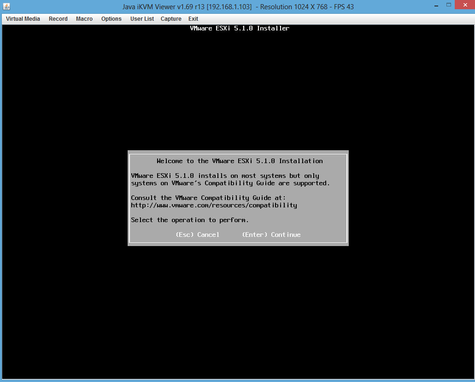
Task: Click the 'VMware ESXi 5.1.0 Installer' header text
Action: point(240,28)
